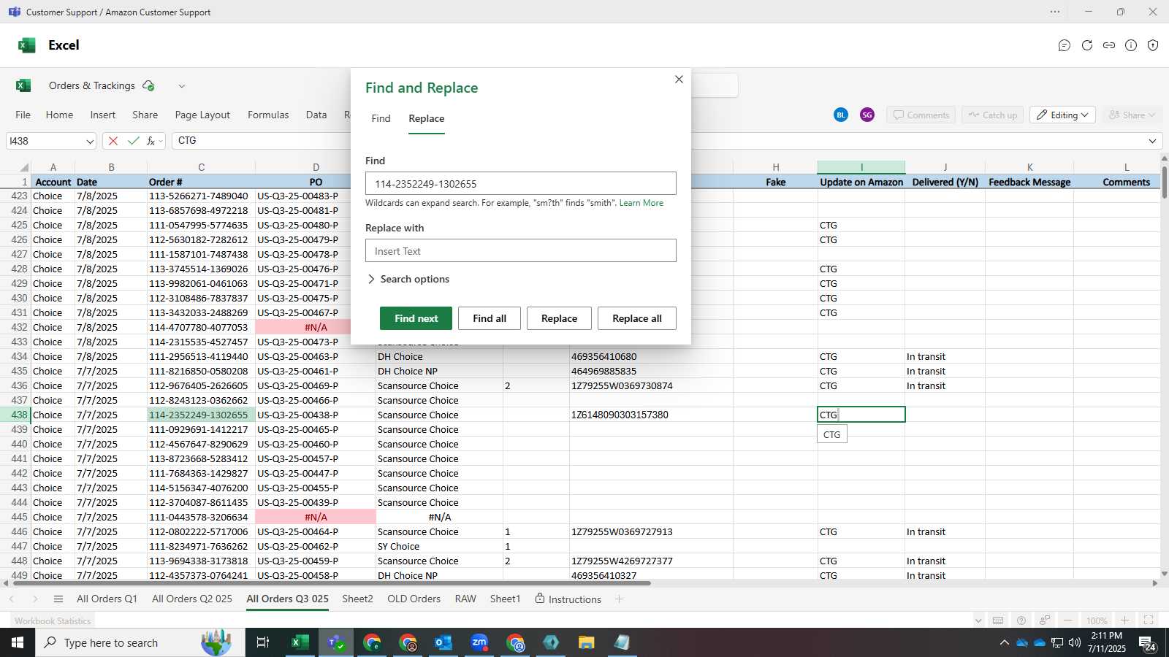This screenshot has height=657, width=1169.
Task: Click the vertical scrollbar thumb
Action: point(1164,184)
